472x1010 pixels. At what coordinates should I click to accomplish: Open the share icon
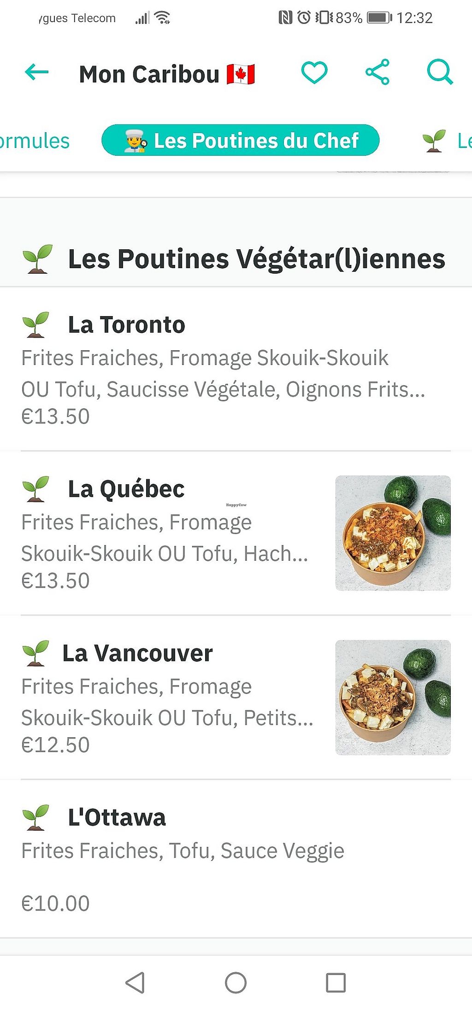tap(378, 72)
